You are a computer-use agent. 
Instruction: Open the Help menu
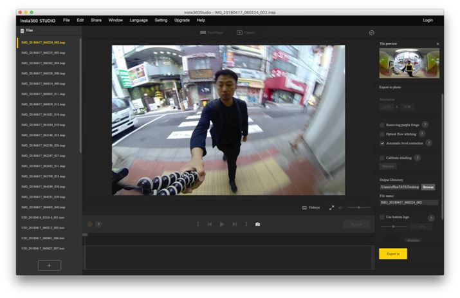point(201,20)
